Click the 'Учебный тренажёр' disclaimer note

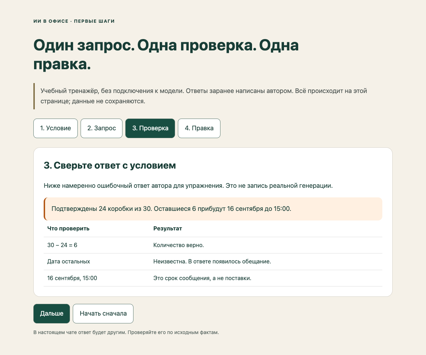click(213, 96)
